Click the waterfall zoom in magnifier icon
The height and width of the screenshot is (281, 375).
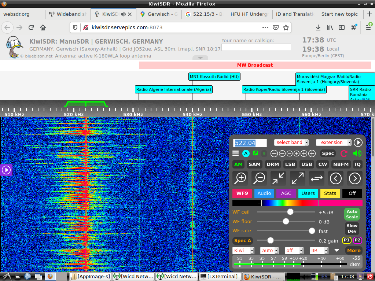click(240, 178)
